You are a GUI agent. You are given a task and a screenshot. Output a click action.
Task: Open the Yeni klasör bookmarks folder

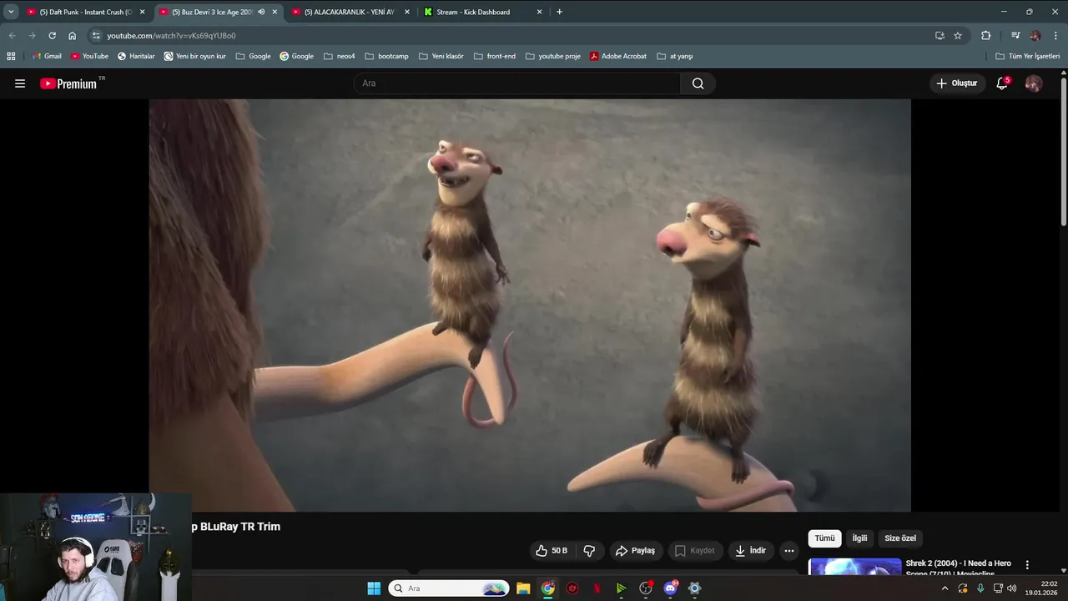tap(441, 56)
